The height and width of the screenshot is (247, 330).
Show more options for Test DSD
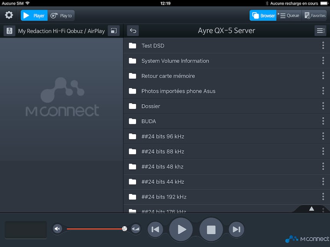323,46
